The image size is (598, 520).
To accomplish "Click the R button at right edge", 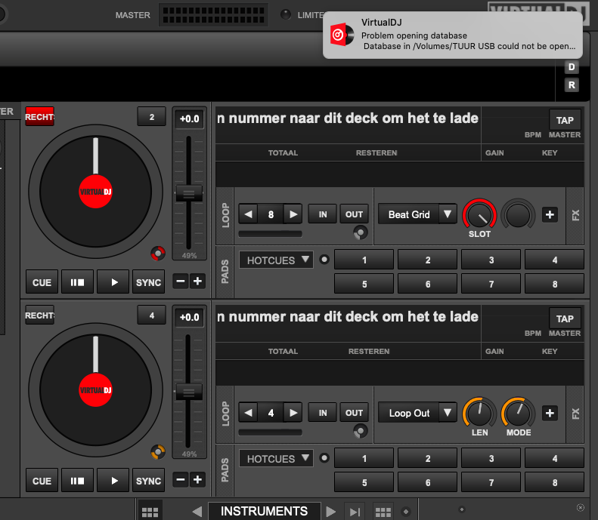I will point(572,85).
